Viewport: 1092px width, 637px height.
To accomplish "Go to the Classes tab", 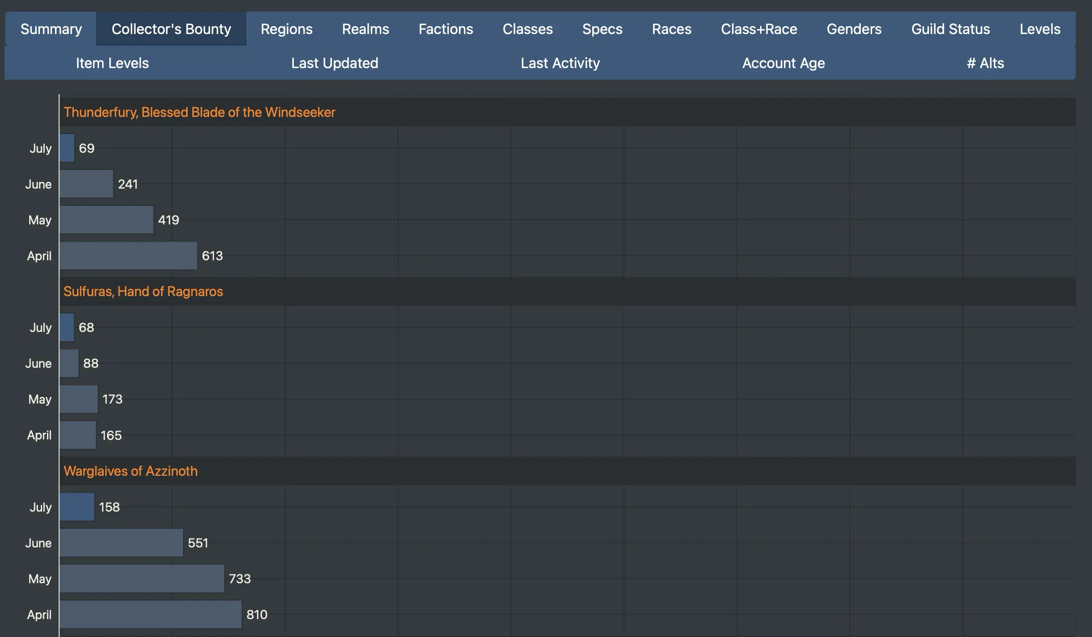I will tap(528, 29).
